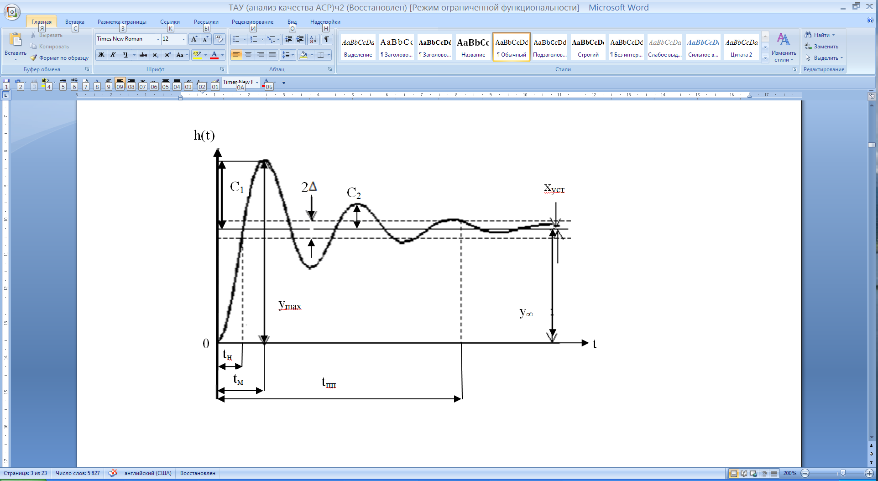Open the borders dropdown arrow
The height and width of the screenshot is (481, 878).
(x=329, y=55)
